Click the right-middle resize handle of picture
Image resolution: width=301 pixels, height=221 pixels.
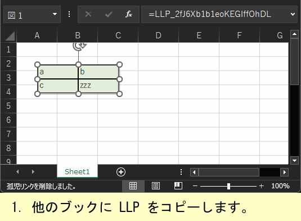pos(119,79)
